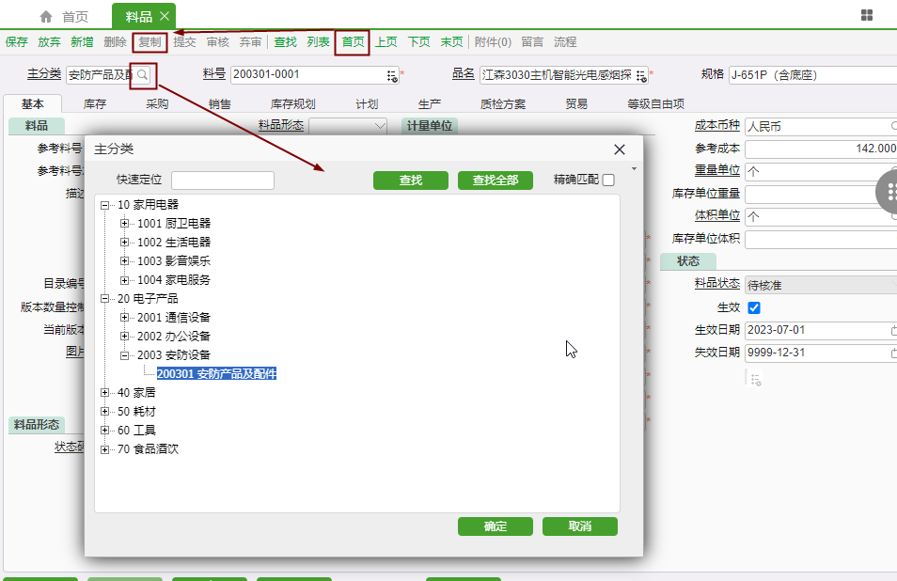
Task: Toggle the 精确匹配 checkbox
Action: [x=608, y=181]
